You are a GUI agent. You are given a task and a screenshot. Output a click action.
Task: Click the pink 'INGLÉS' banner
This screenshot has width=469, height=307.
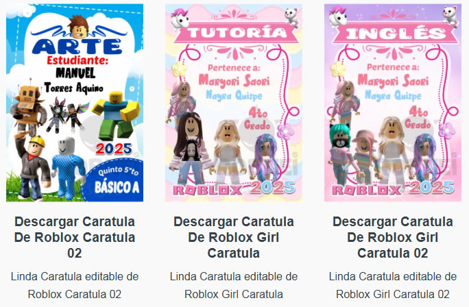tap(396, 34)
